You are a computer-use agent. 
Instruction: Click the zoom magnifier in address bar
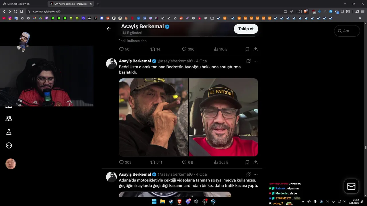pyautogui.click(x=292, y=11)
